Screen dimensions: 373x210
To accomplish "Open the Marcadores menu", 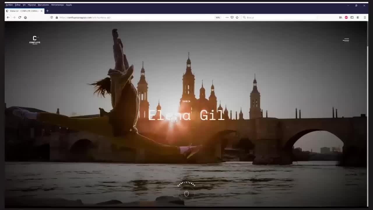I will pyautogui.click(x=43, y=5).
